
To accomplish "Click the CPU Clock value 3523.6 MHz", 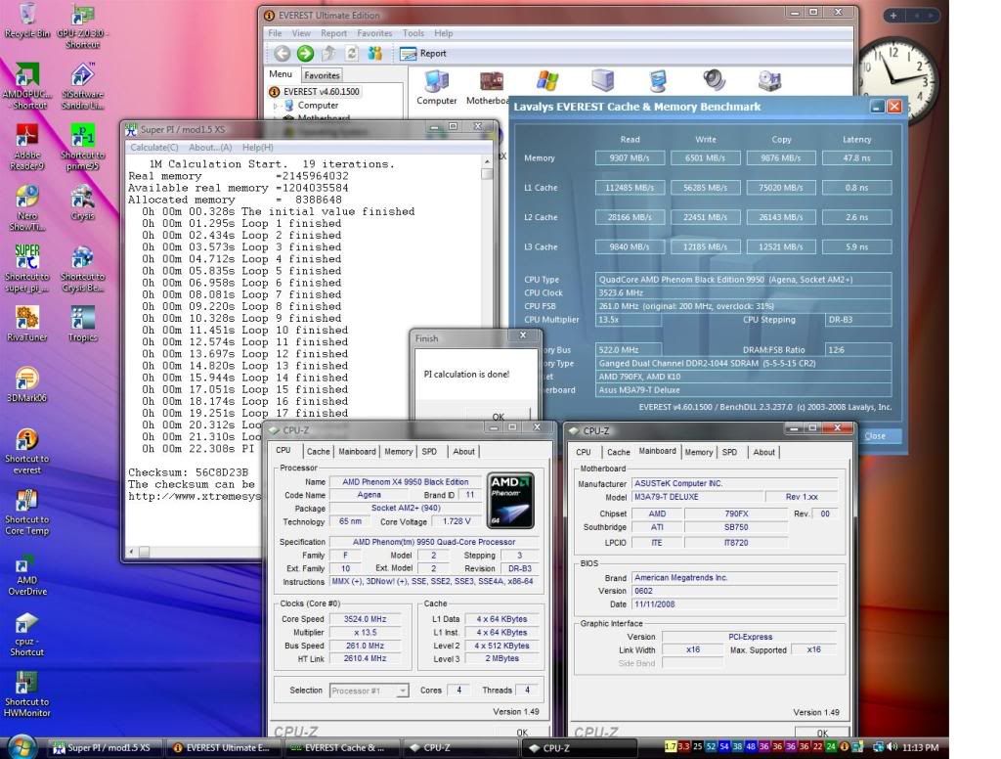I will pyautogui.click(x=744, y=293).
